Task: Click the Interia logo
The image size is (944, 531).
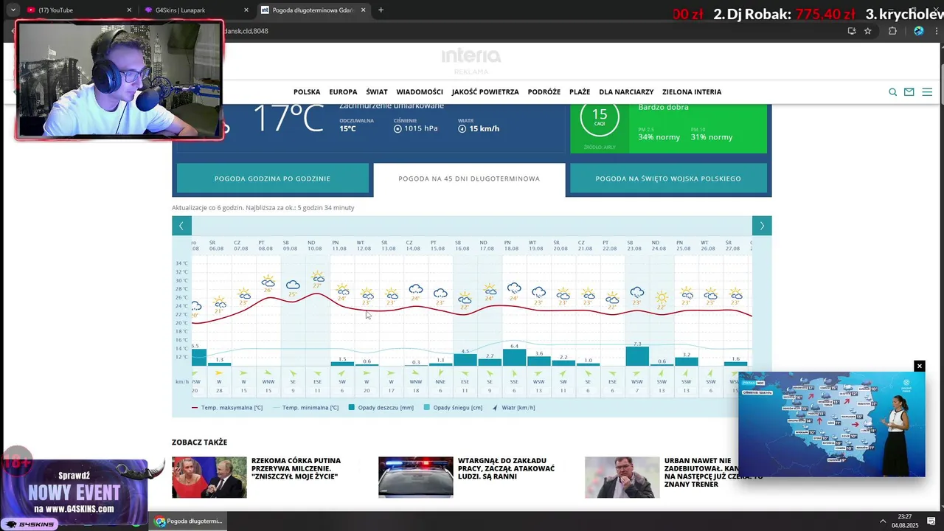Action: pos(471,56)
